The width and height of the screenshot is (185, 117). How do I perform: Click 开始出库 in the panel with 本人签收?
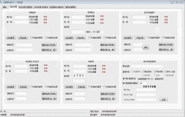click(x=80, y=38)
